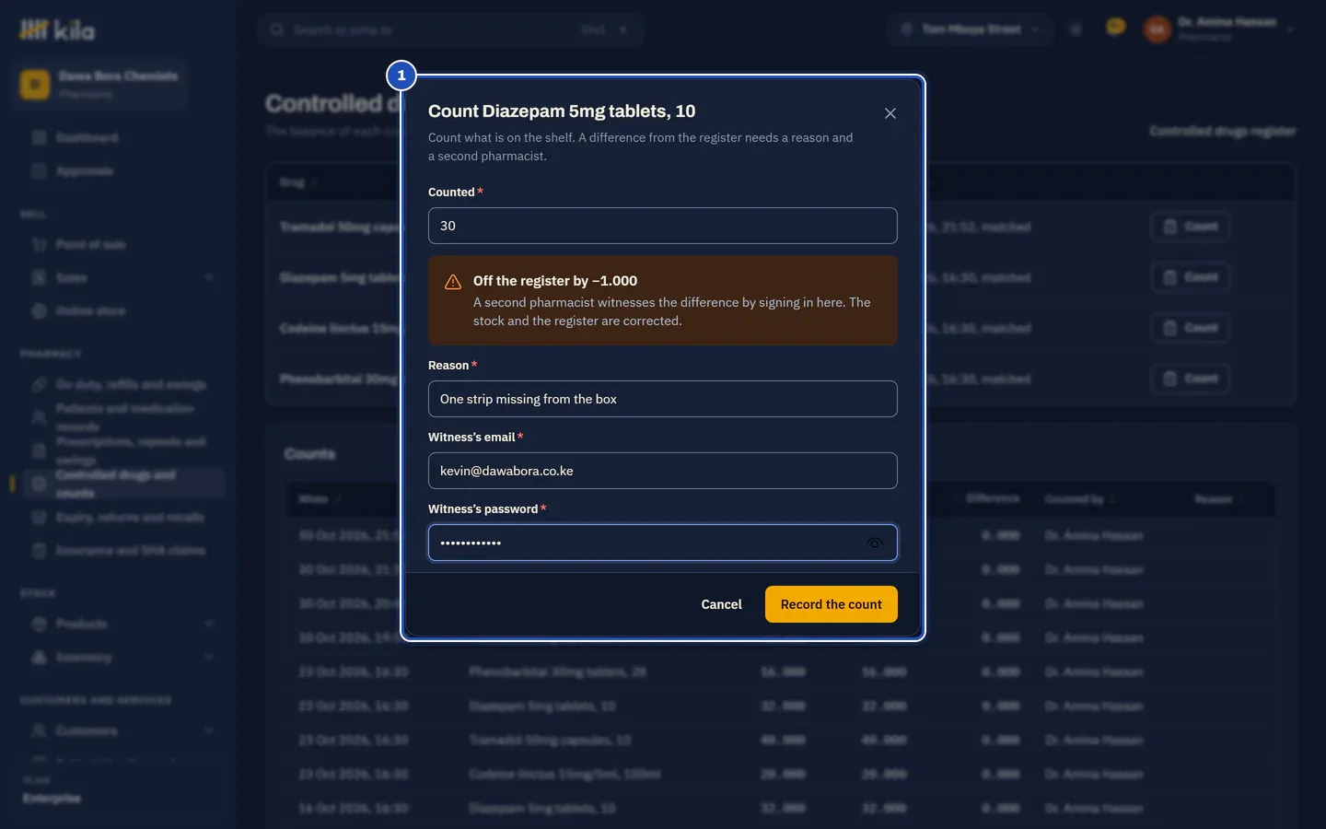Click the Record the count button
Screen dimensions: 1326x829
(x=832, y=604)
